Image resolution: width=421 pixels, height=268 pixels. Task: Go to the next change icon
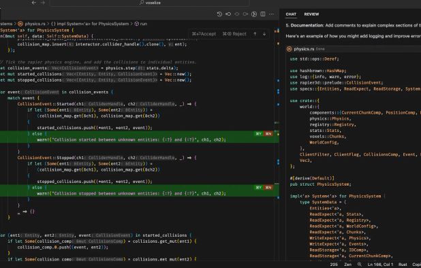(x=245, y=14)
